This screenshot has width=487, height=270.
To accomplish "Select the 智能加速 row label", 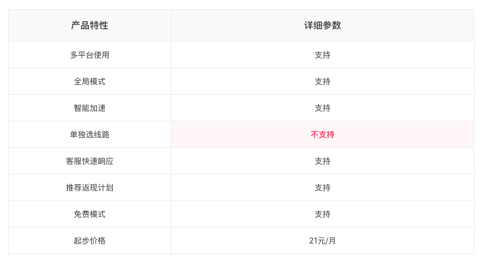I will 90,108.
